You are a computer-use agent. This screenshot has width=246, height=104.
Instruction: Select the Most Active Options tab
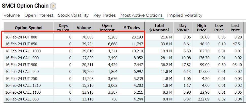(141, 15)
